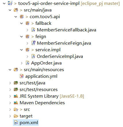Click the [eclipse_pj master] branch decoration
The image size is (123, 127).
tap(100, 3)
